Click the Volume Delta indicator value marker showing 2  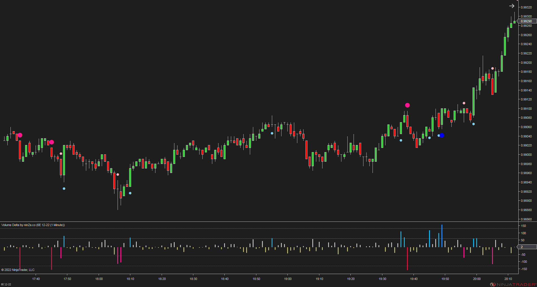pos(522,247)
